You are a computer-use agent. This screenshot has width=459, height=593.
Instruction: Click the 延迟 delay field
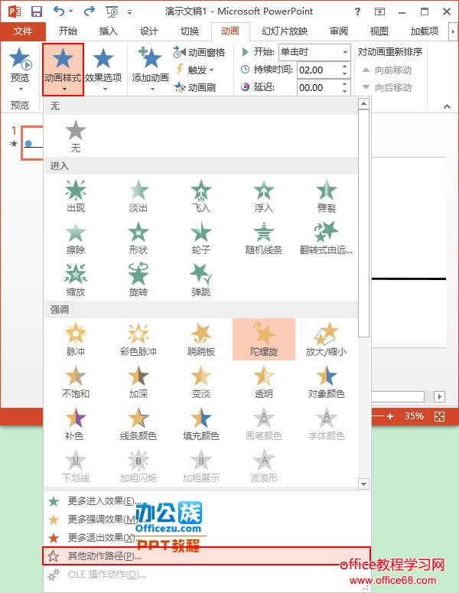(319, 88)
